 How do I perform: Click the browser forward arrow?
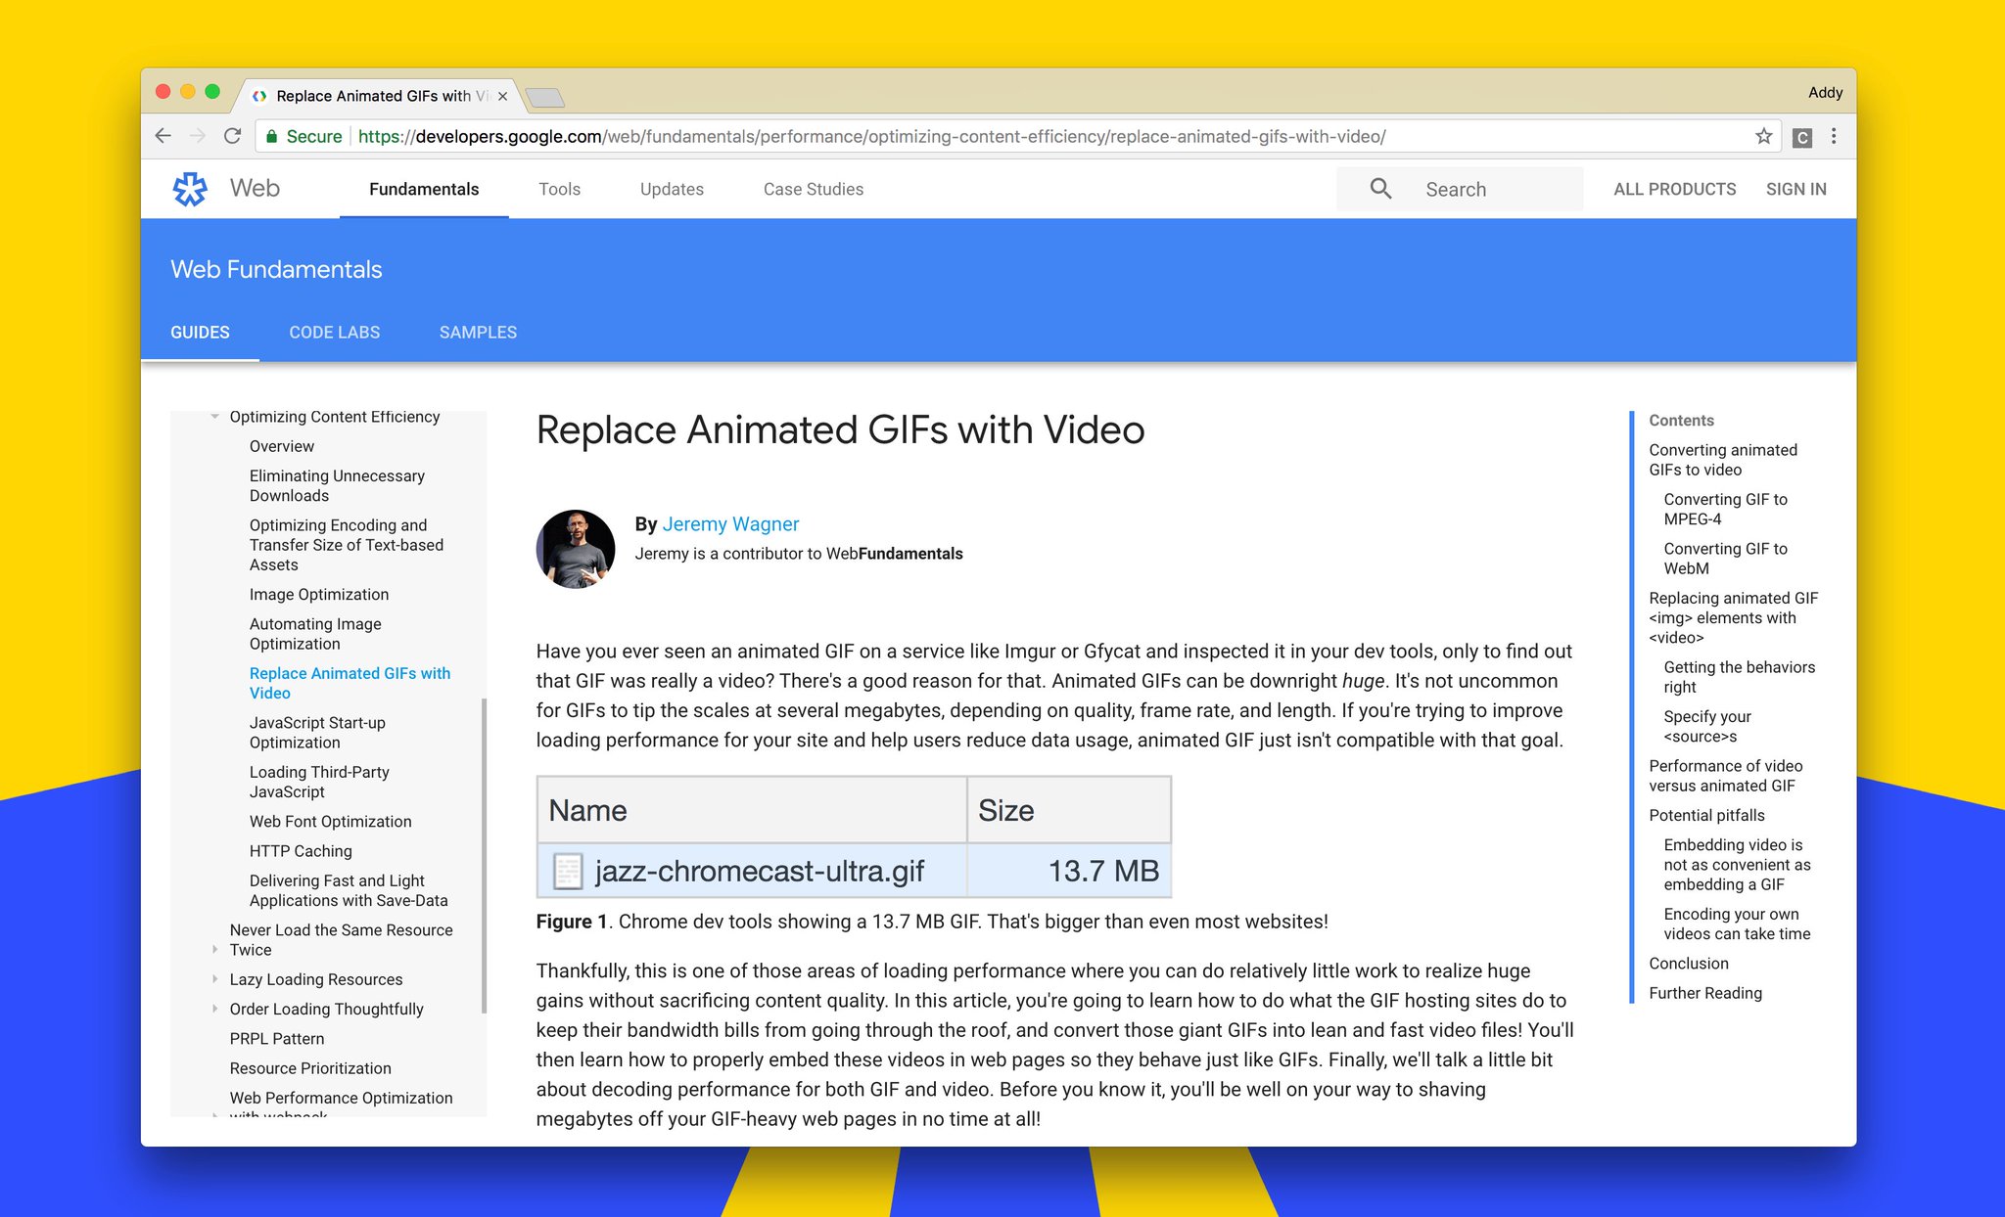pos(198,136)
